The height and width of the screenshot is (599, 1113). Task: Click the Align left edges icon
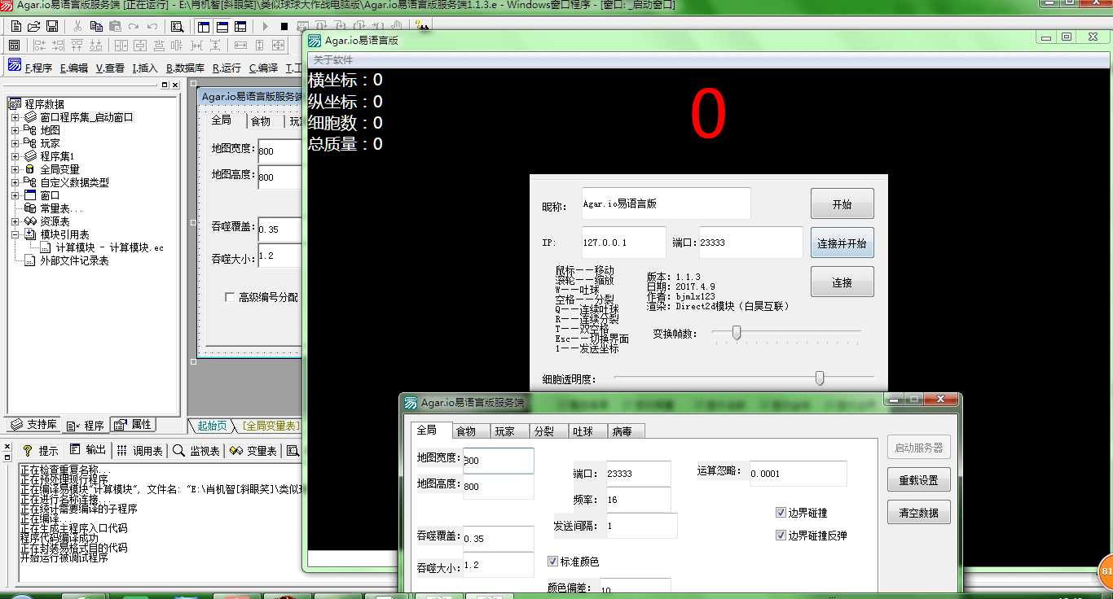[39, 46]
